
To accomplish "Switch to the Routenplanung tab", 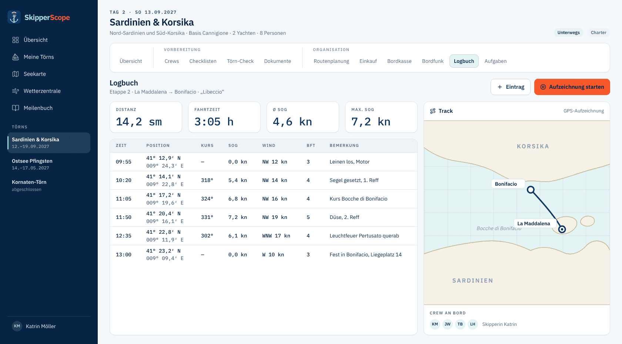I will tap(331, 61).
